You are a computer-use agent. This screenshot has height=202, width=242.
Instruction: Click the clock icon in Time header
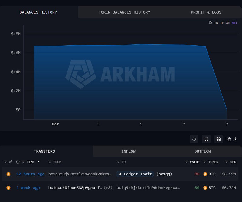tap(18, 162)
